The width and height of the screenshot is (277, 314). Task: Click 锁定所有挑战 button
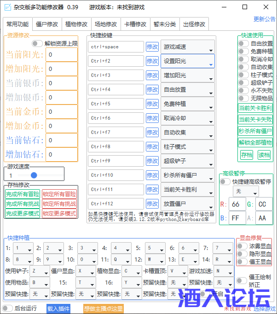59,204
